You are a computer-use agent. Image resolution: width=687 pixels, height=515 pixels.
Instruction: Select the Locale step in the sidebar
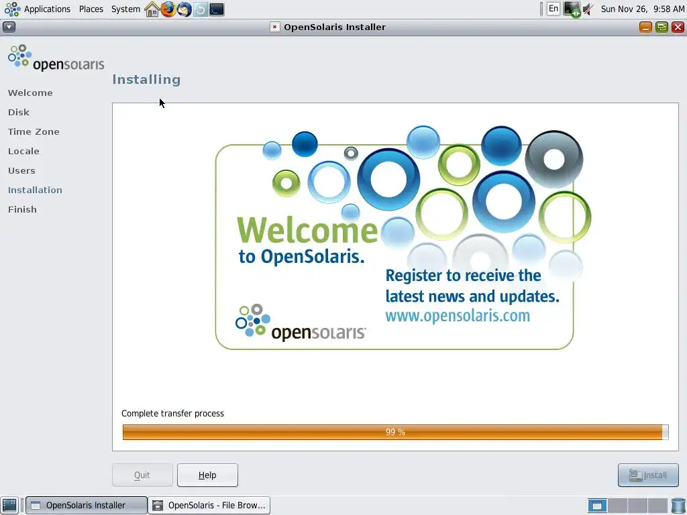[23, 151]
